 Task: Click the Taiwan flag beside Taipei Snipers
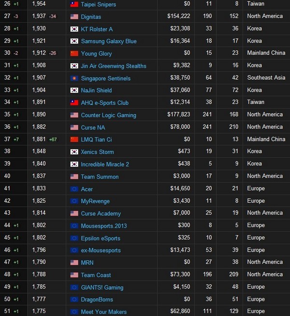(x=74, y=4)
